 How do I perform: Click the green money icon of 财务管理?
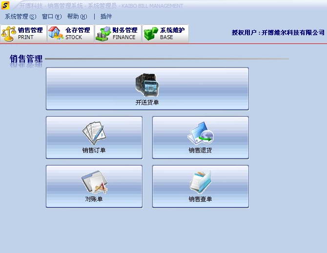coord(103,33)
